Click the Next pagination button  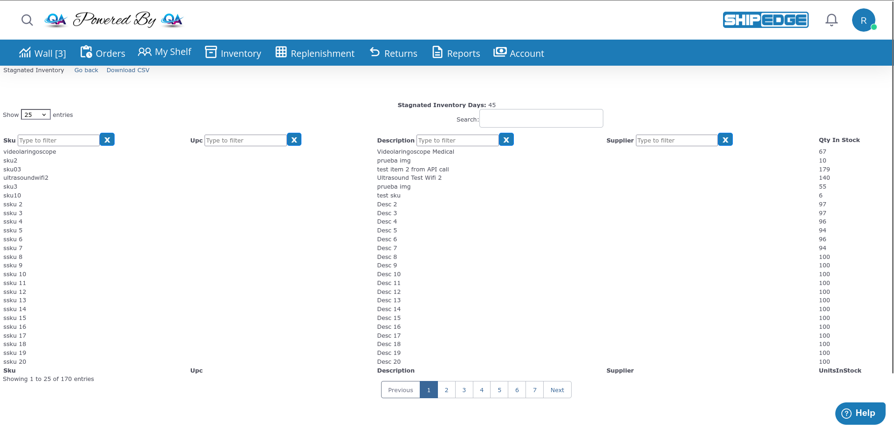557,390
